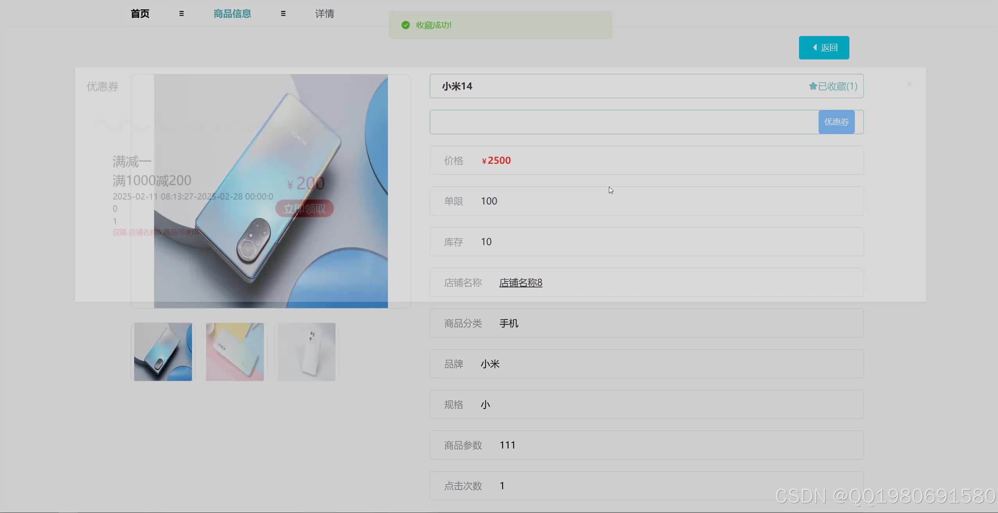Click the green checkmark in 收藏成功 message
Viewport: 998px width, 513px height.
(x=406, y=25)
